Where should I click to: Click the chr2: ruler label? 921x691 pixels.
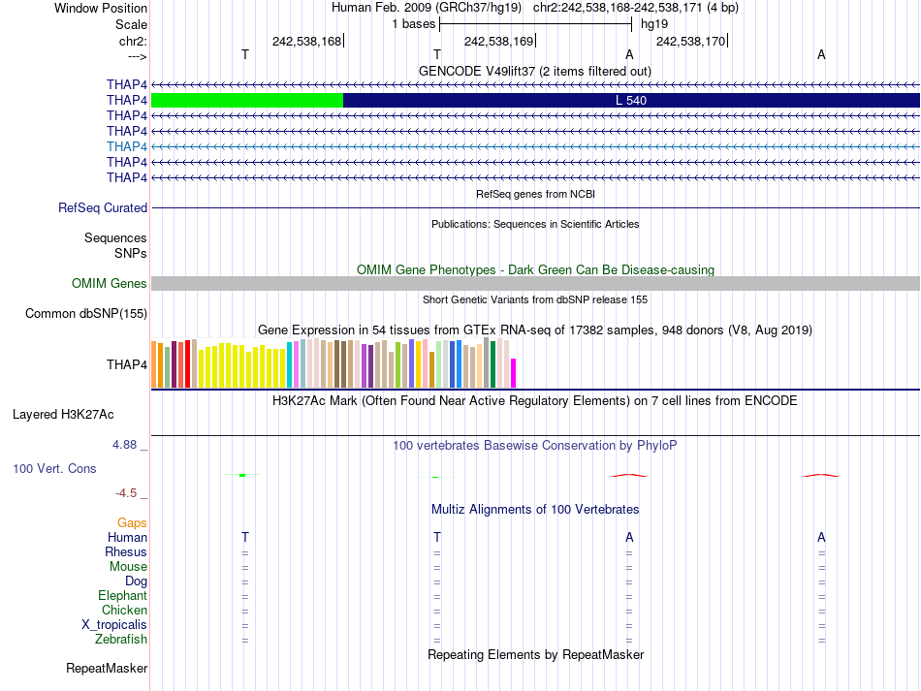click(133, 41)
